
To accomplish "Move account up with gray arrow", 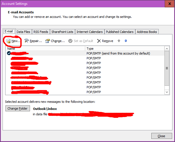I will [119, 41].
